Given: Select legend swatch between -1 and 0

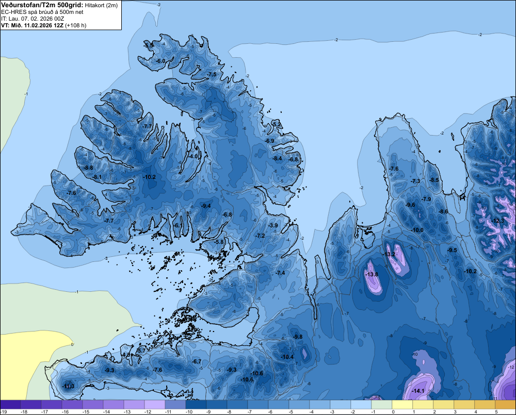Looking at the screenshot, I should click(382, 405).
